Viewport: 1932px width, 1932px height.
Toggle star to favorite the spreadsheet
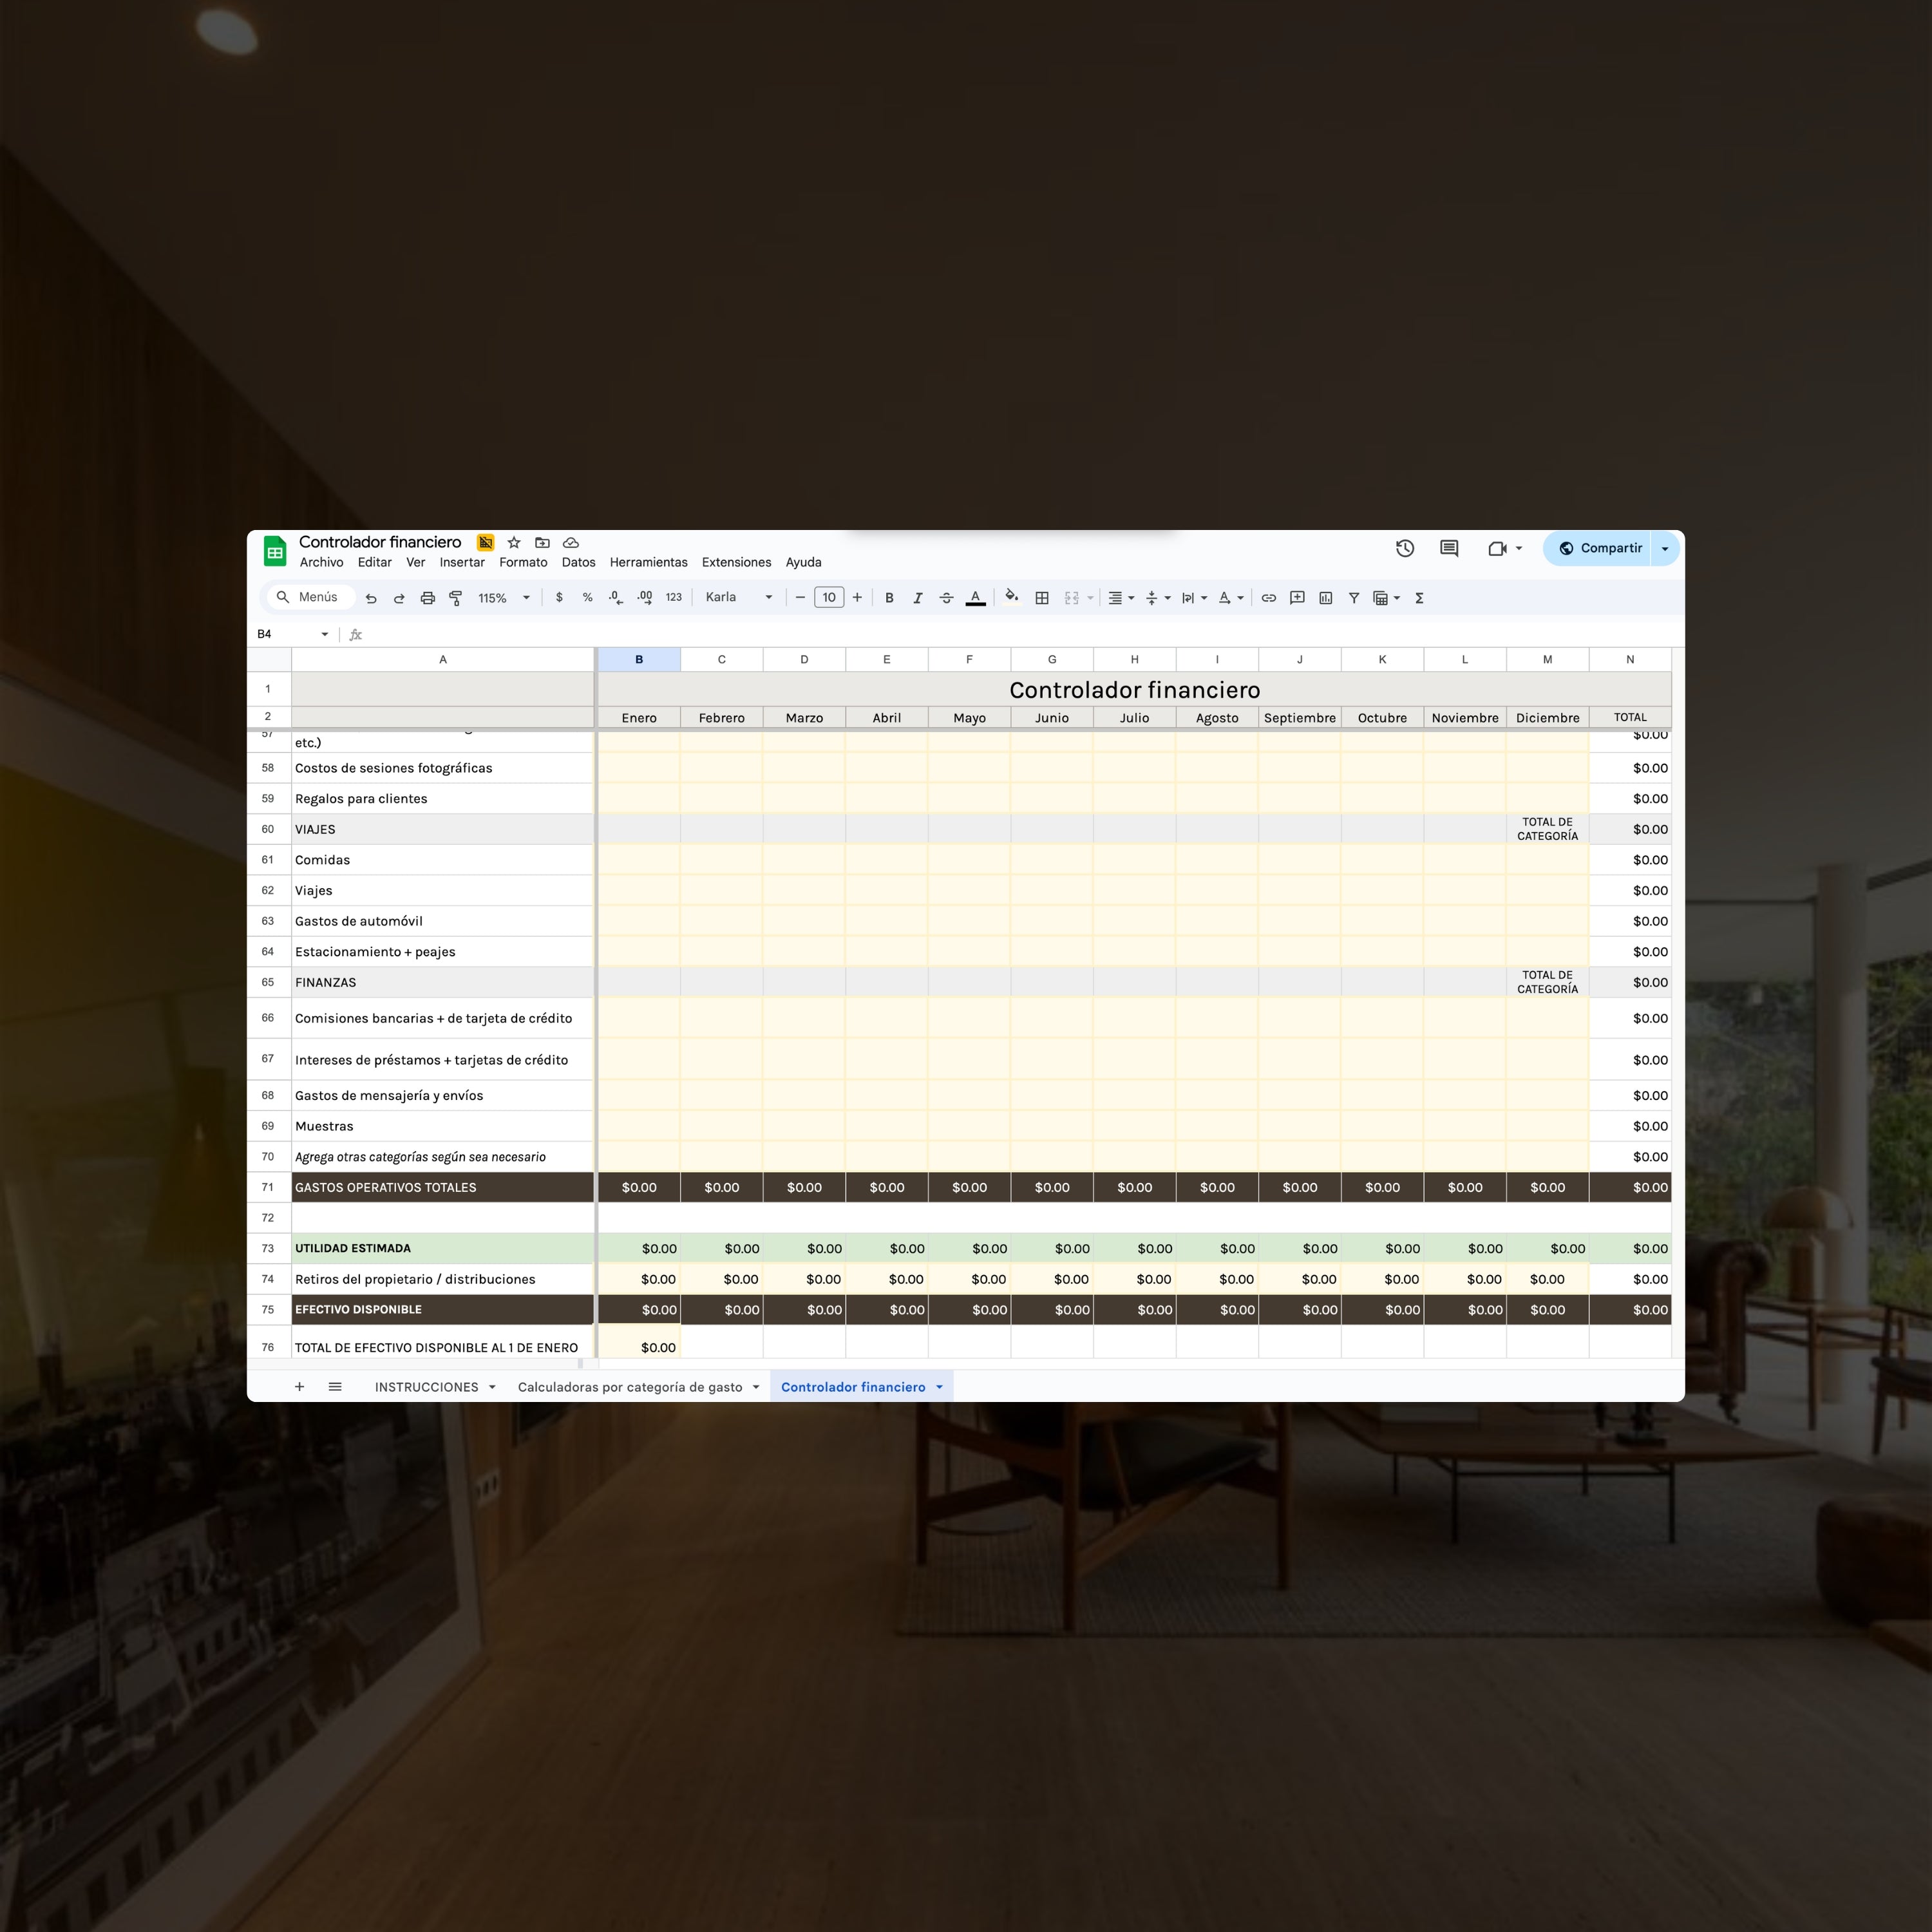[x=514, y=542]
